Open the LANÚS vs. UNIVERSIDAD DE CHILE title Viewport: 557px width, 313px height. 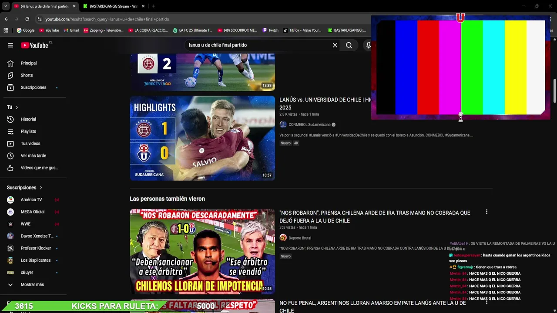coord(325,103)
